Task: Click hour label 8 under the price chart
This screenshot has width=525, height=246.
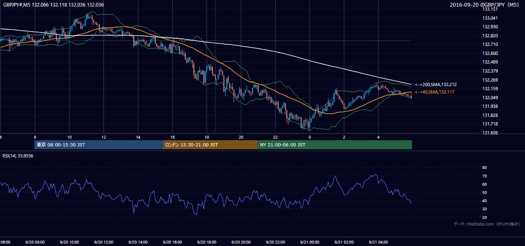Action: click(35, 137)
